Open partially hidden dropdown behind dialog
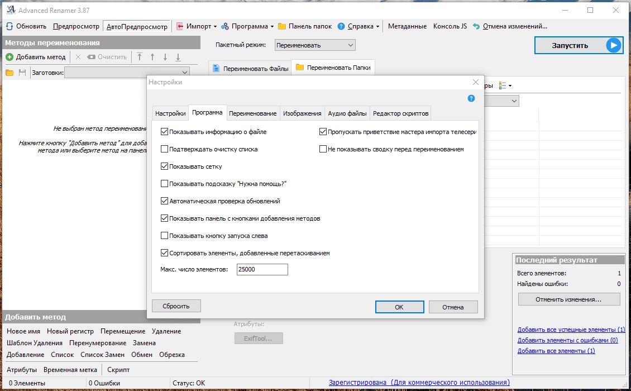This screenshot has width=631, height=391. [x=502, y=101]
